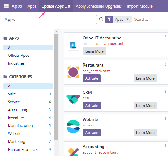Click Learn More for Website
The height and width of the screenshot is (156, 168).
coord(145,133)
